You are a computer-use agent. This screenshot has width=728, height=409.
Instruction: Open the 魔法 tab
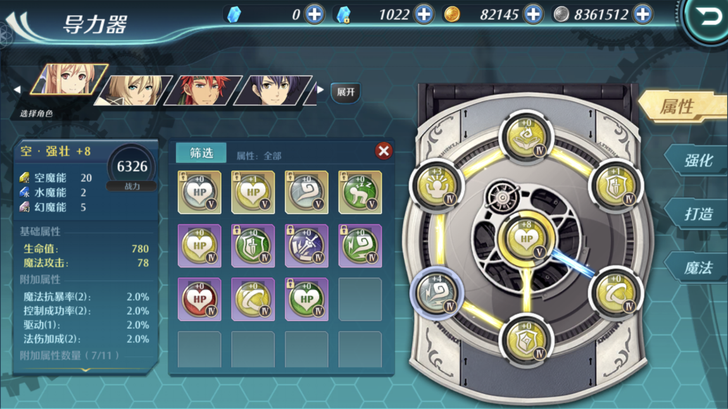tap(698, 267)
